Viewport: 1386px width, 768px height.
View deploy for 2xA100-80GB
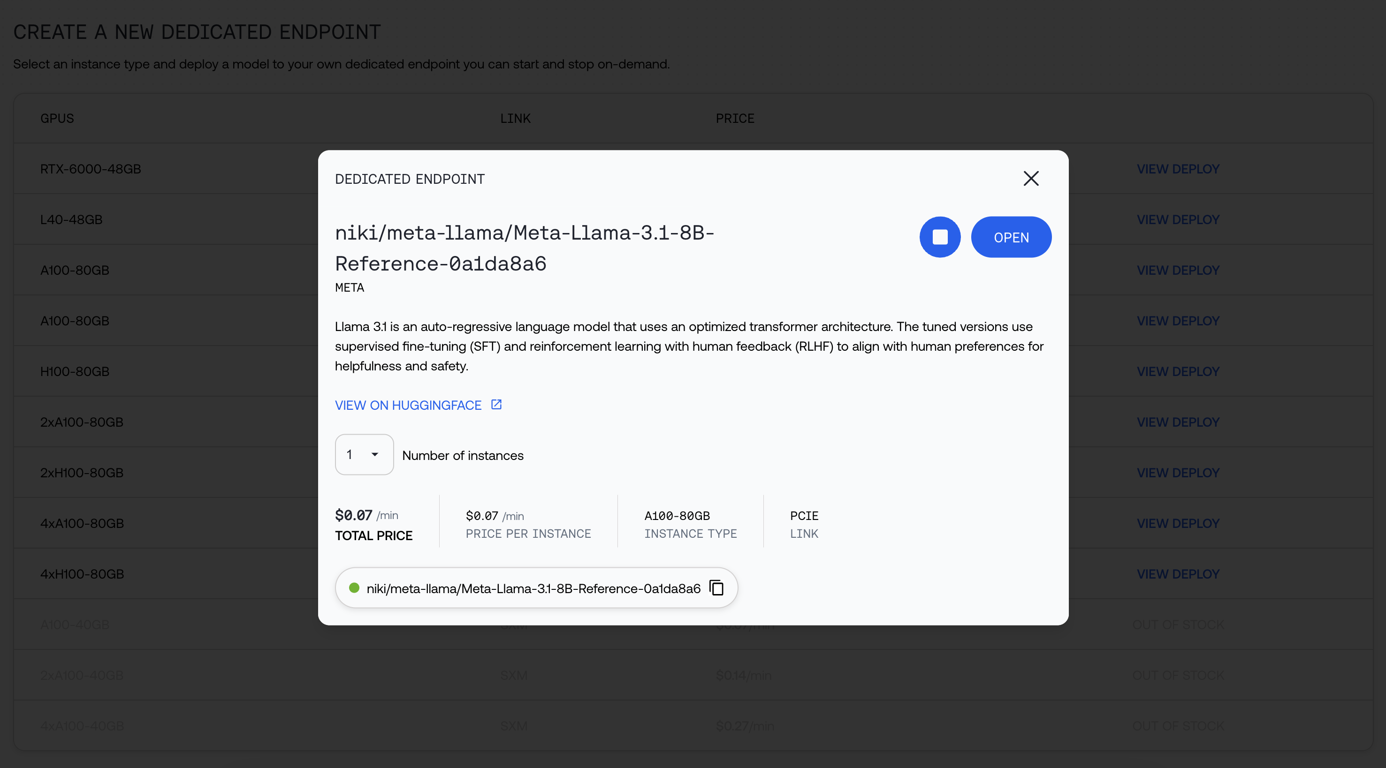coord(1178,422)
